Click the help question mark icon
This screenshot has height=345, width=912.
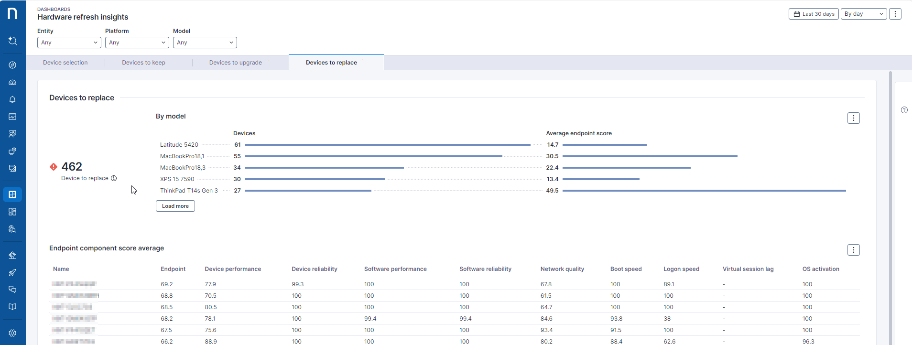coord(904,110)
